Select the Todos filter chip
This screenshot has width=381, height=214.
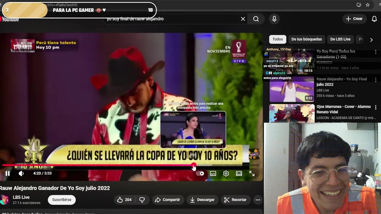coord(277,39)
